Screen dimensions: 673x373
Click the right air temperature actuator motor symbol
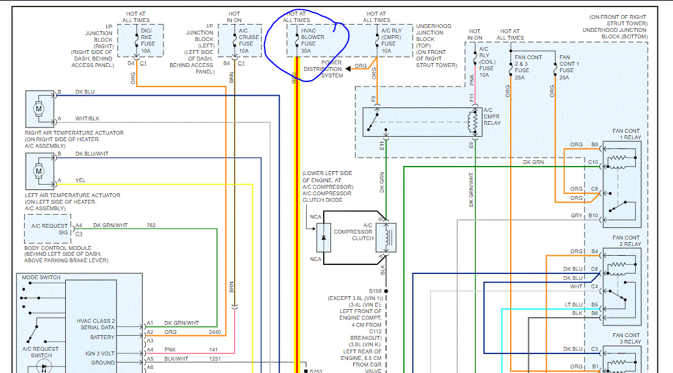pyautogui.click(x=39, y=109)
